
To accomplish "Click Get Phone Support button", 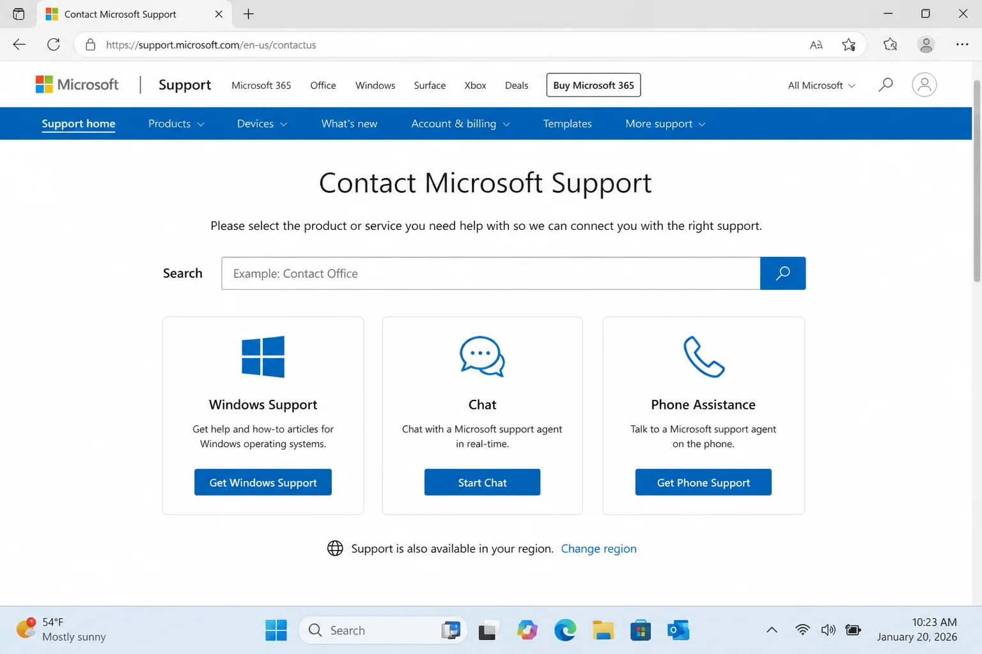I will pyautogui.click(x=703, y=482).
